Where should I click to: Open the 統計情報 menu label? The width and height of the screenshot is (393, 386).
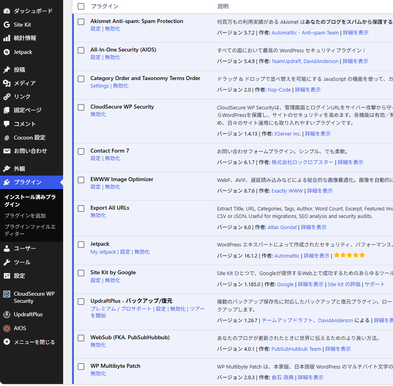point(25,38)
